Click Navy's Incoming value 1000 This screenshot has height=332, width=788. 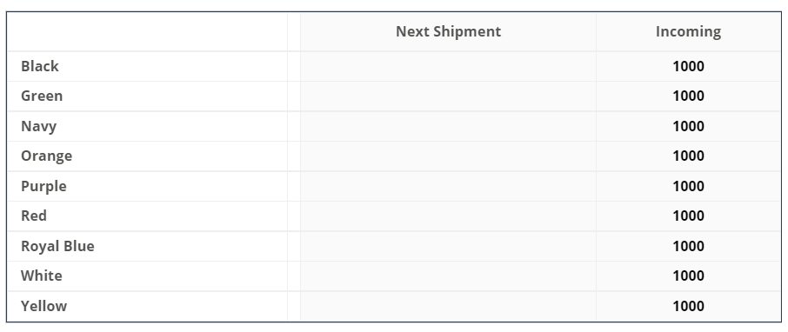pos(689,126)
